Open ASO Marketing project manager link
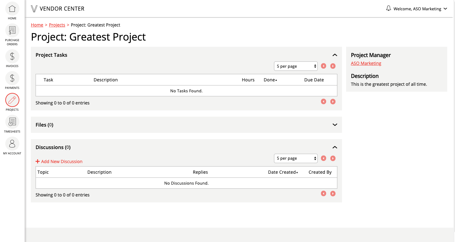 (x=366, y=63)
